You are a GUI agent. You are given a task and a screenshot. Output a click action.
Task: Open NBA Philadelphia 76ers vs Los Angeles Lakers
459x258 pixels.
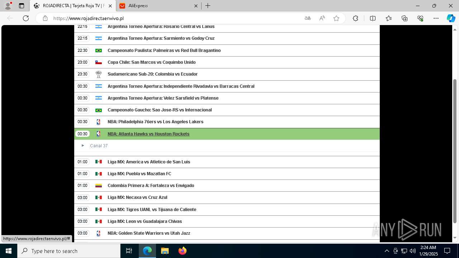click(155, 122)
